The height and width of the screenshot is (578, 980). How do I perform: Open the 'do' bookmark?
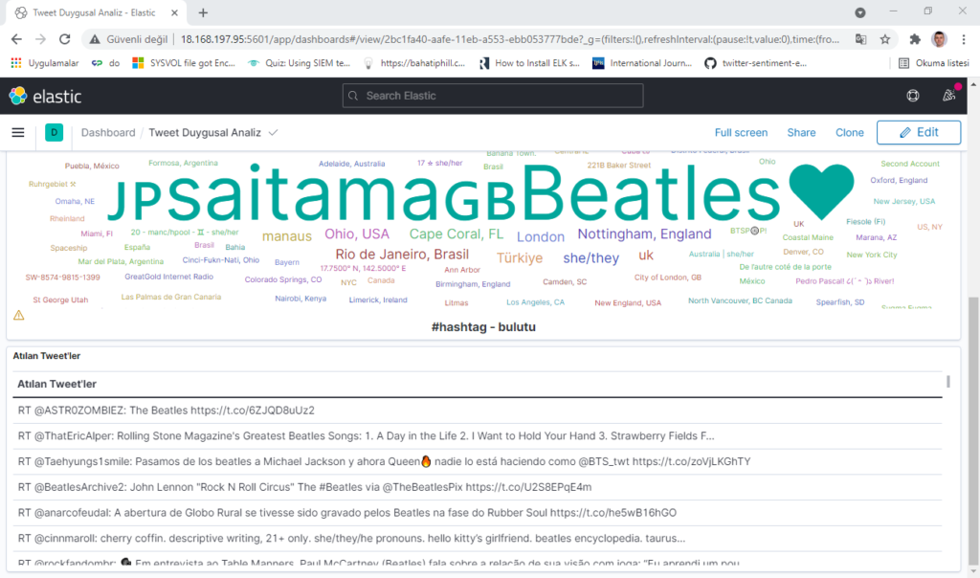click(x=105, y=63)
